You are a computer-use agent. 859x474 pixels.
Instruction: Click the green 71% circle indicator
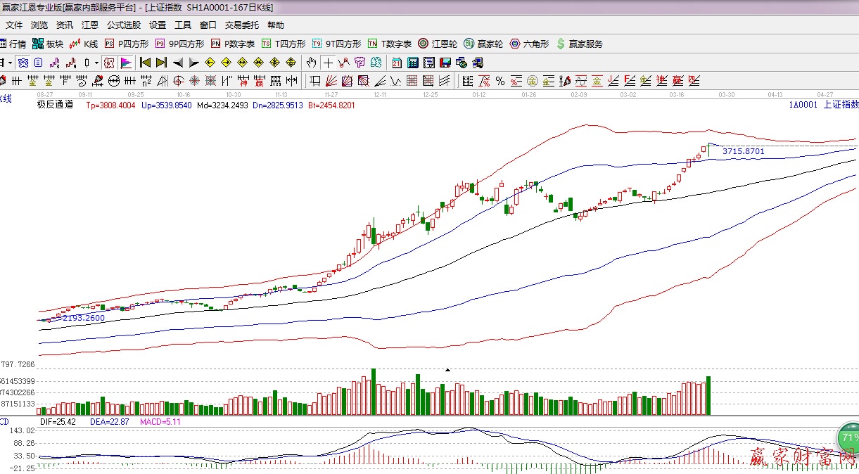[x=847, y=438]
